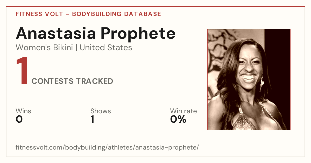This screenshot has width=311, height=163.
Task: Select the 0% win rate value
Action: [178, 119]
